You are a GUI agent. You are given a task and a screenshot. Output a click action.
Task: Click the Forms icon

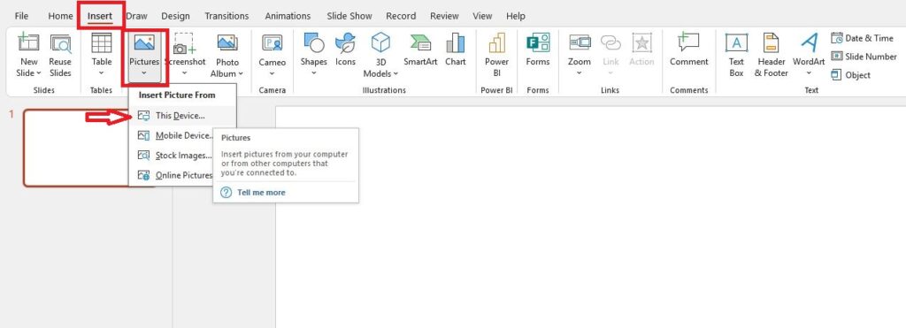coord(538,42)
